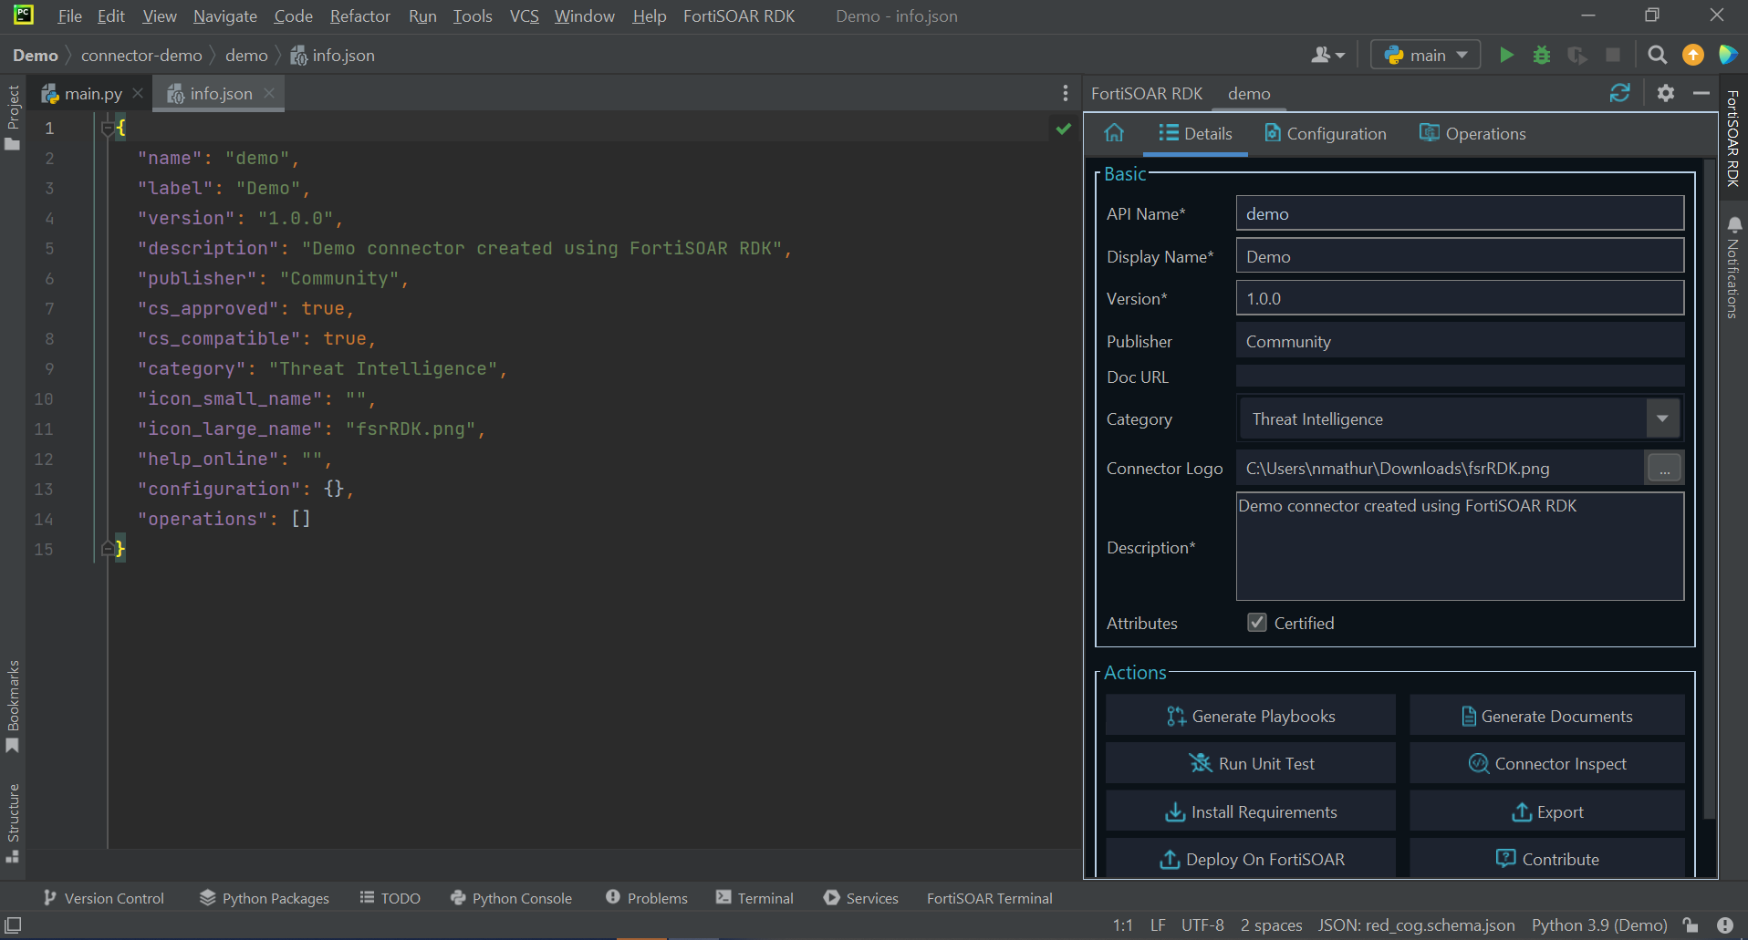Switch to the Configuration tab
Image resolution: width=1748 pixels, height=940 pixels.
1326,134
